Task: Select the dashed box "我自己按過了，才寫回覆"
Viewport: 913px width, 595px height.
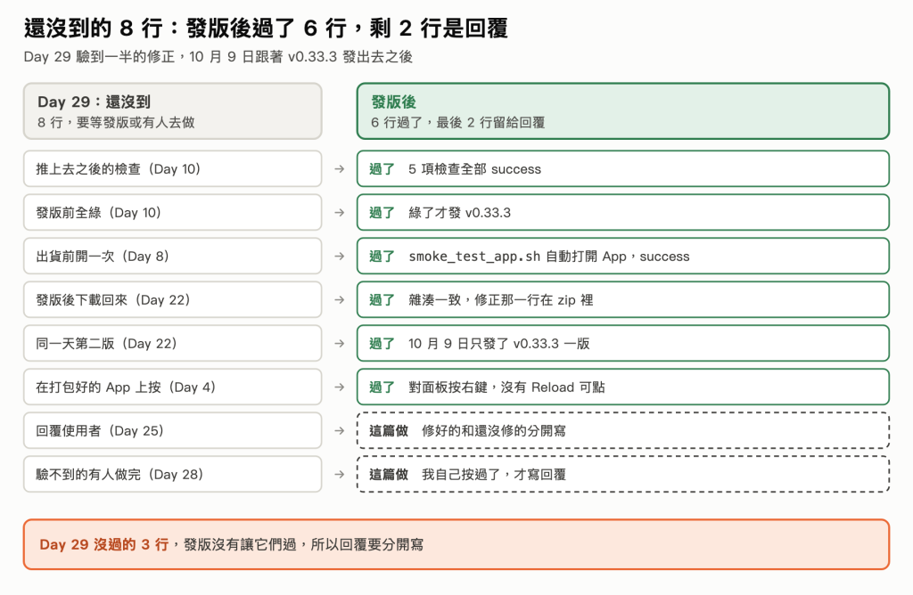Action: [x=623, y=474]
